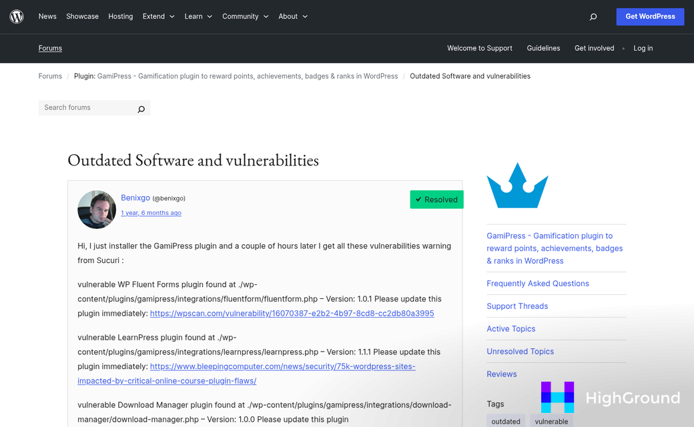Expand the Community dropdown menu
The width and height of the screenshot is (694, 427).
pyautogui.click(x=245, y=17)
